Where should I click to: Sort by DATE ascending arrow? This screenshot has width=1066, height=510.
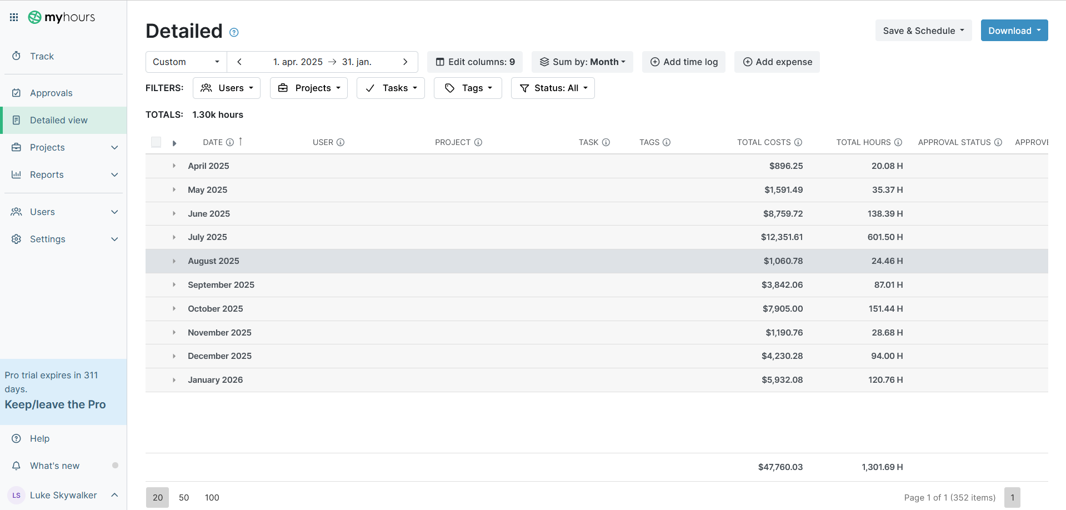(241, 142)
